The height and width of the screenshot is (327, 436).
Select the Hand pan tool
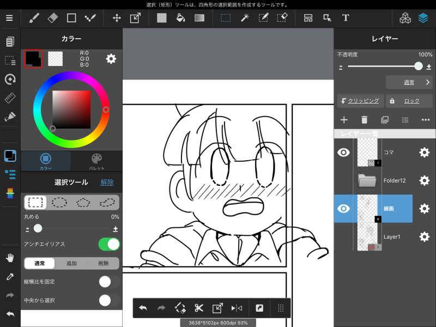point(10,258)
